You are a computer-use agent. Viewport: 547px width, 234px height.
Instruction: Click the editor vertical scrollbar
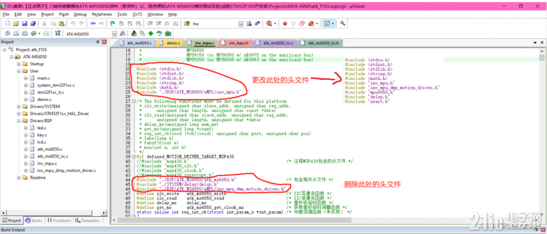point(541,132)
